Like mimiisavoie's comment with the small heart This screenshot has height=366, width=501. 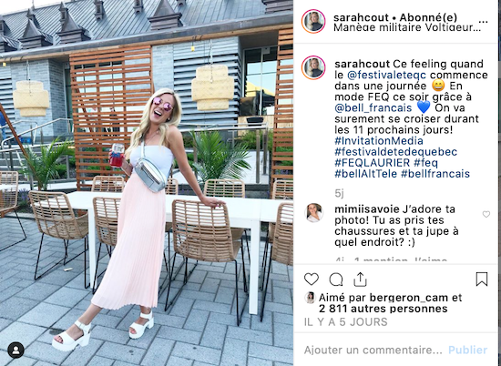pyautogui.click(x=486, y=214)
